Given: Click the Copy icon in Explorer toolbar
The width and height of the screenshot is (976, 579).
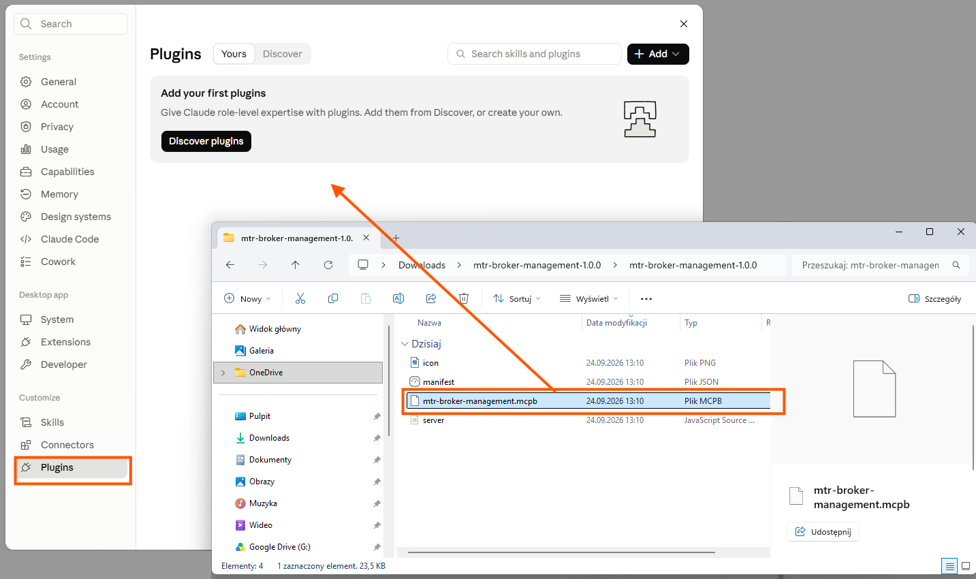Looking at the screenshot, I should (x=333, y=298).
